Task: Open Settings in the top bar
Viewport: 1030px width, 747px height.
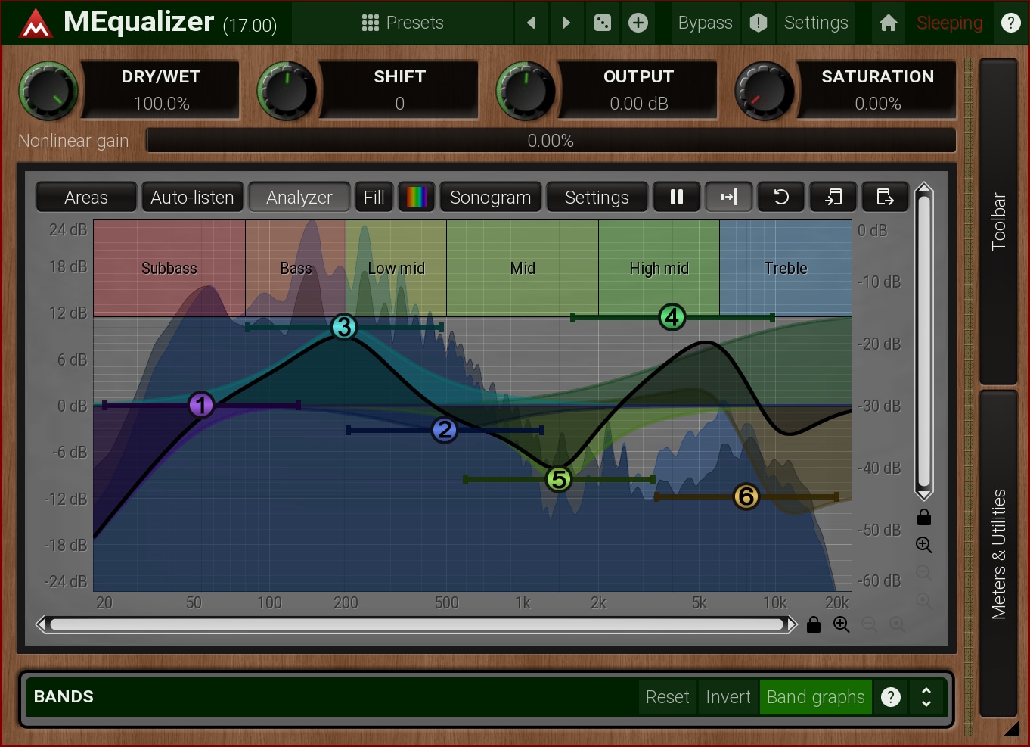Action: [815, 23]
